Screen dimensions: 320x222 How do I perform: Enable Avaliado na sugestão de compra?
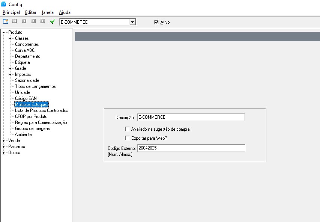coord(127,129)
